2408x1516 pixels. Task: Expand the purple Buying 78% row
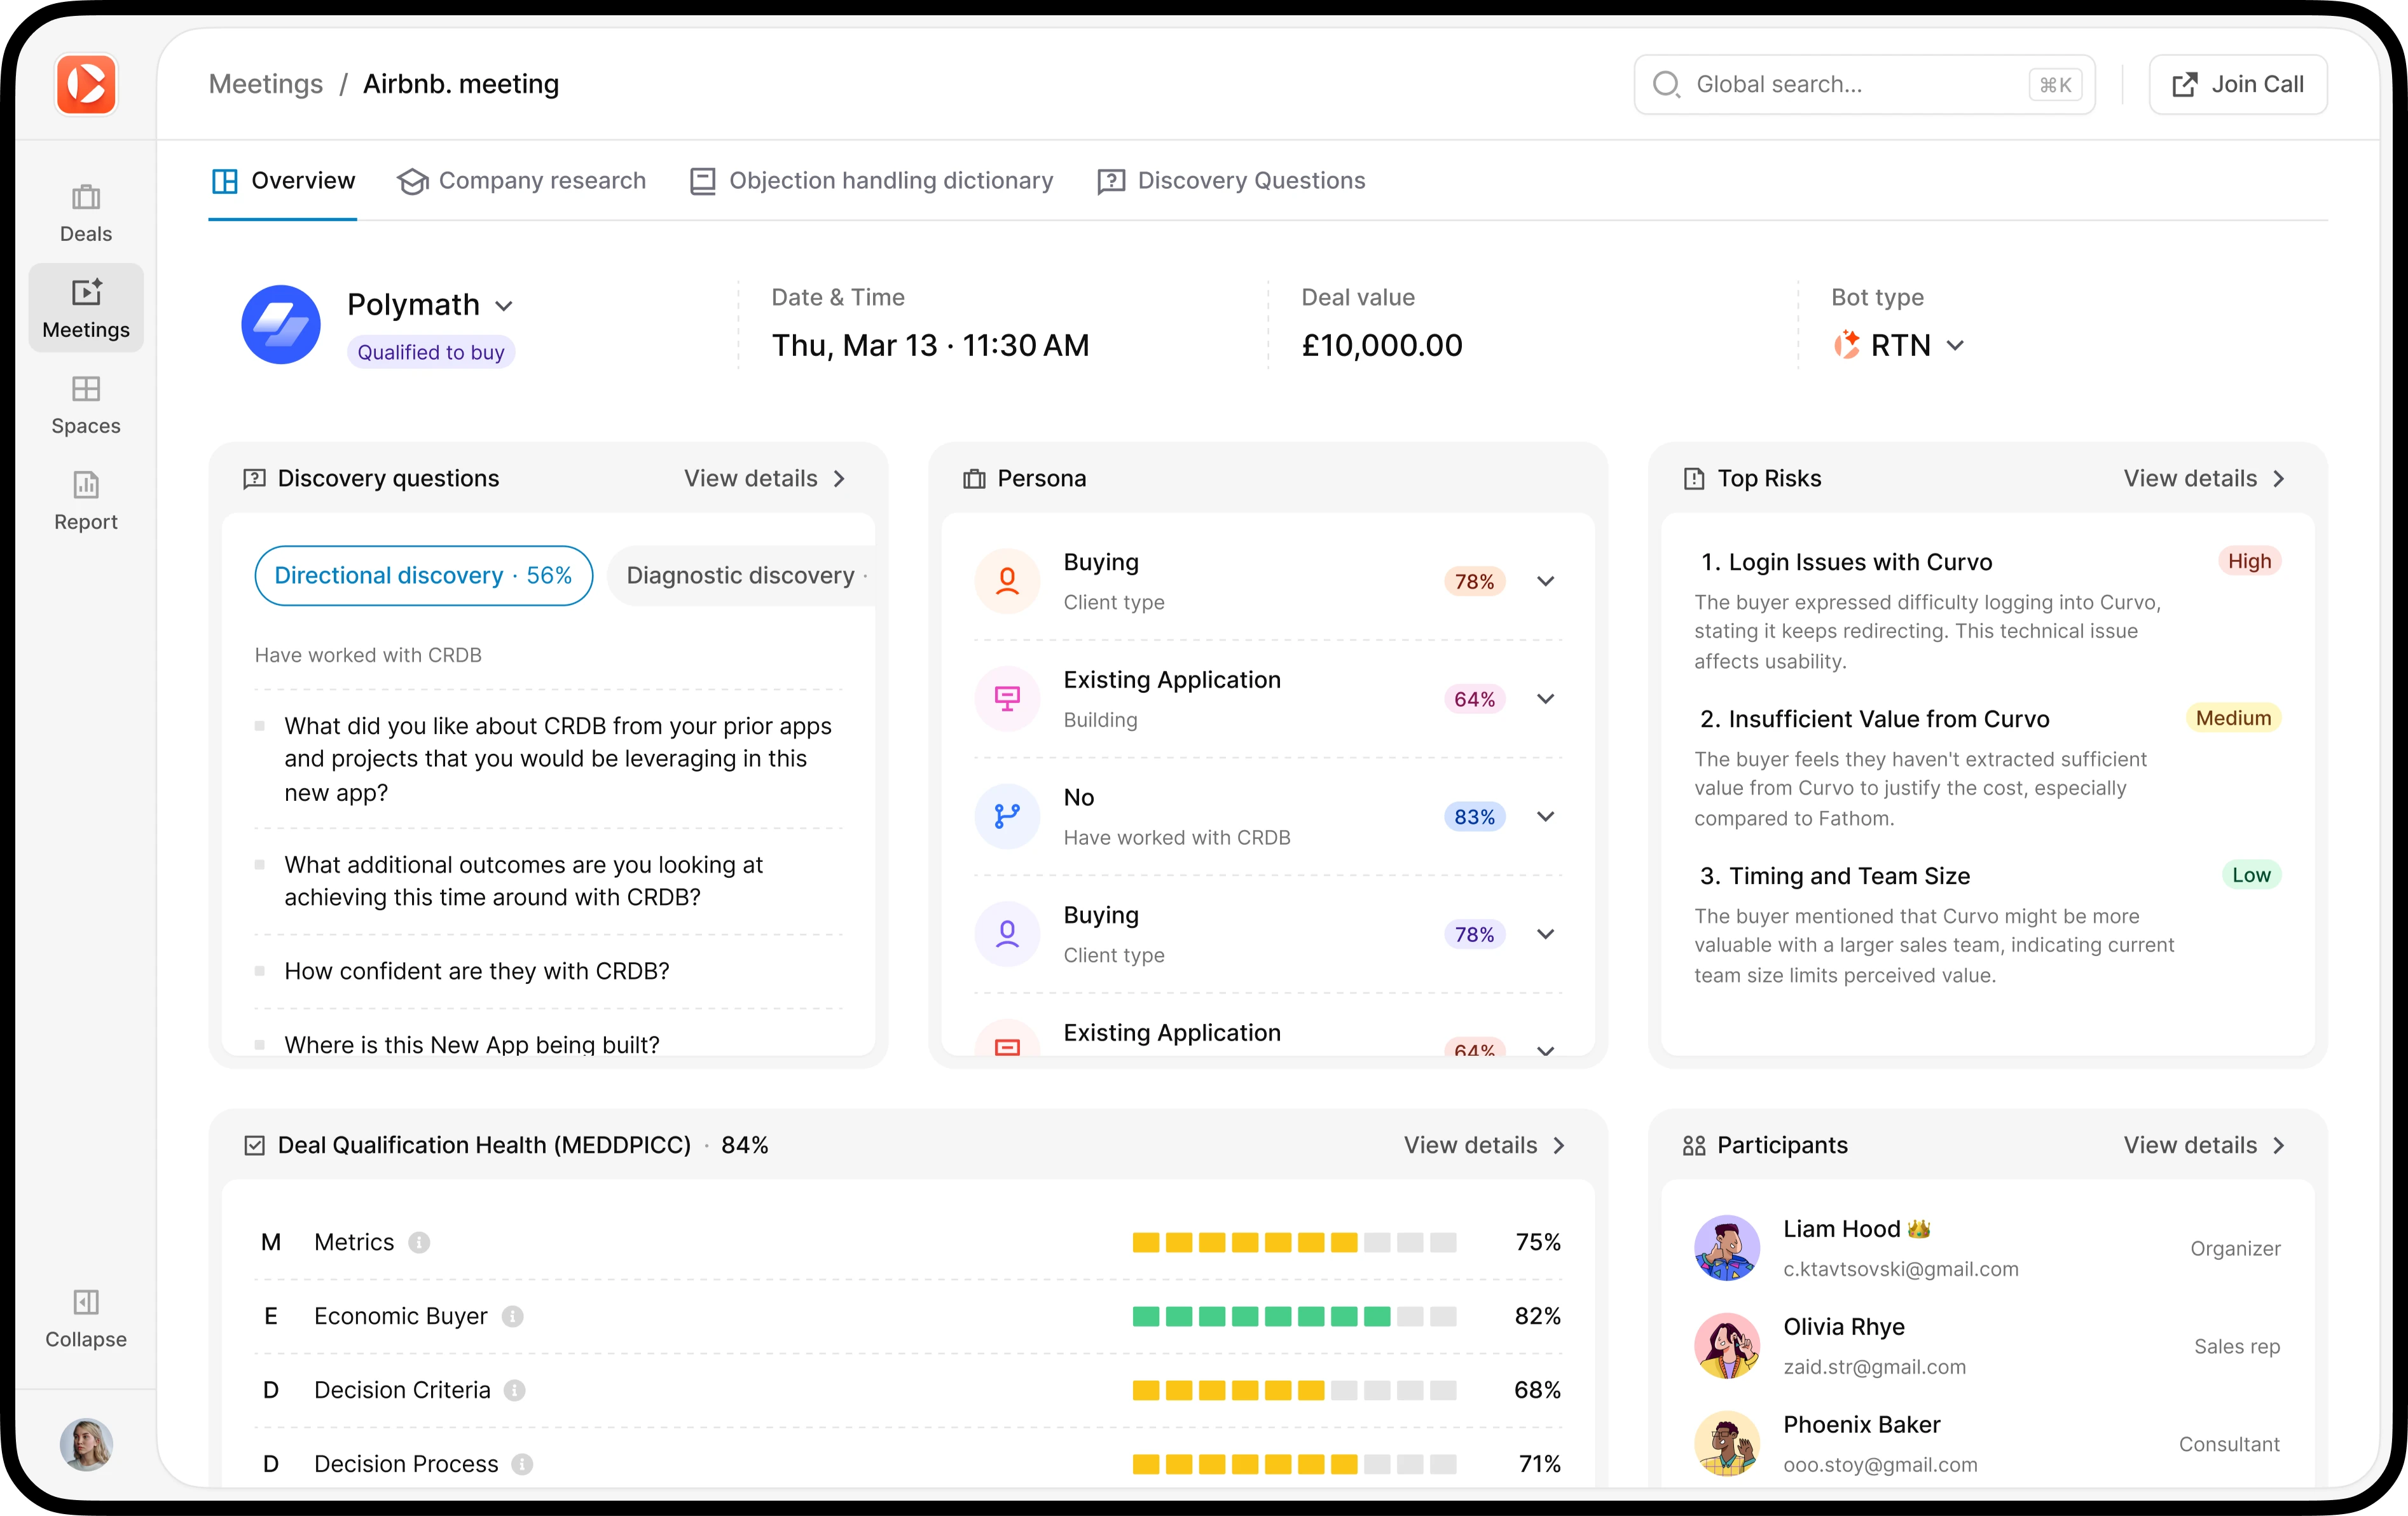tap(1546, 934)
